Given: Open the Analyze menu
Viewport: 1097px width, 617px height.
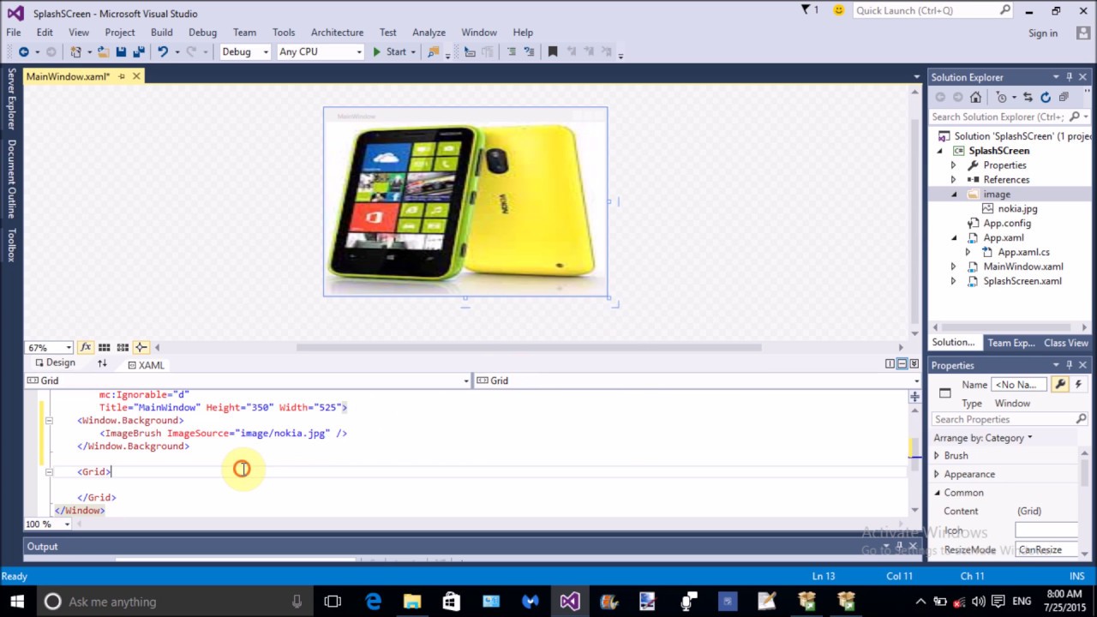Looking at the screenshot, I should [x=429, y=33].
